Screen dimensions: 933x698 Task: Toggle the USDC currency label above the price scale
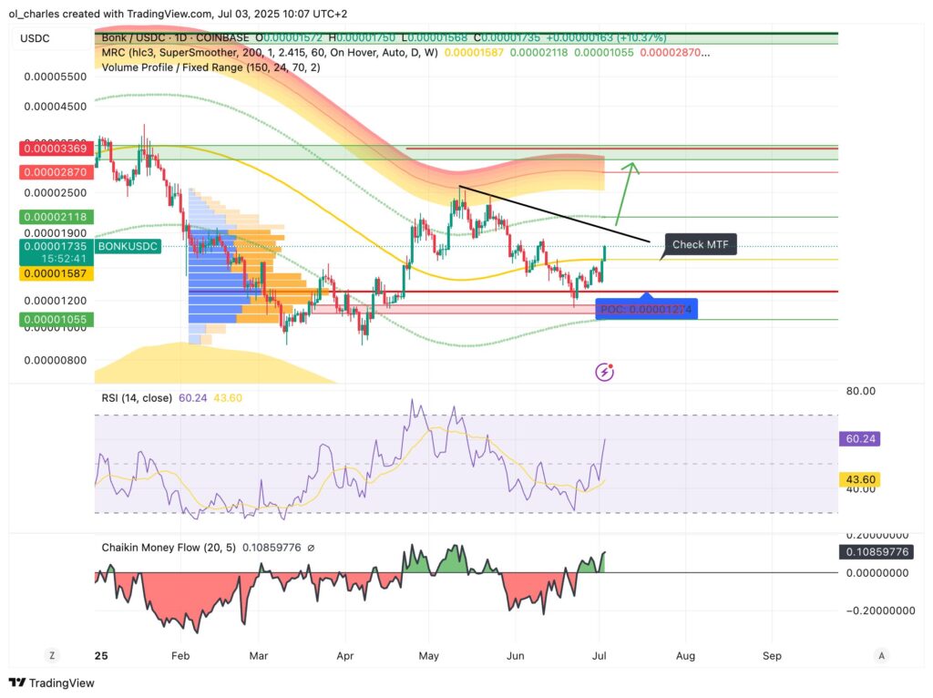[x=34, y=39]
